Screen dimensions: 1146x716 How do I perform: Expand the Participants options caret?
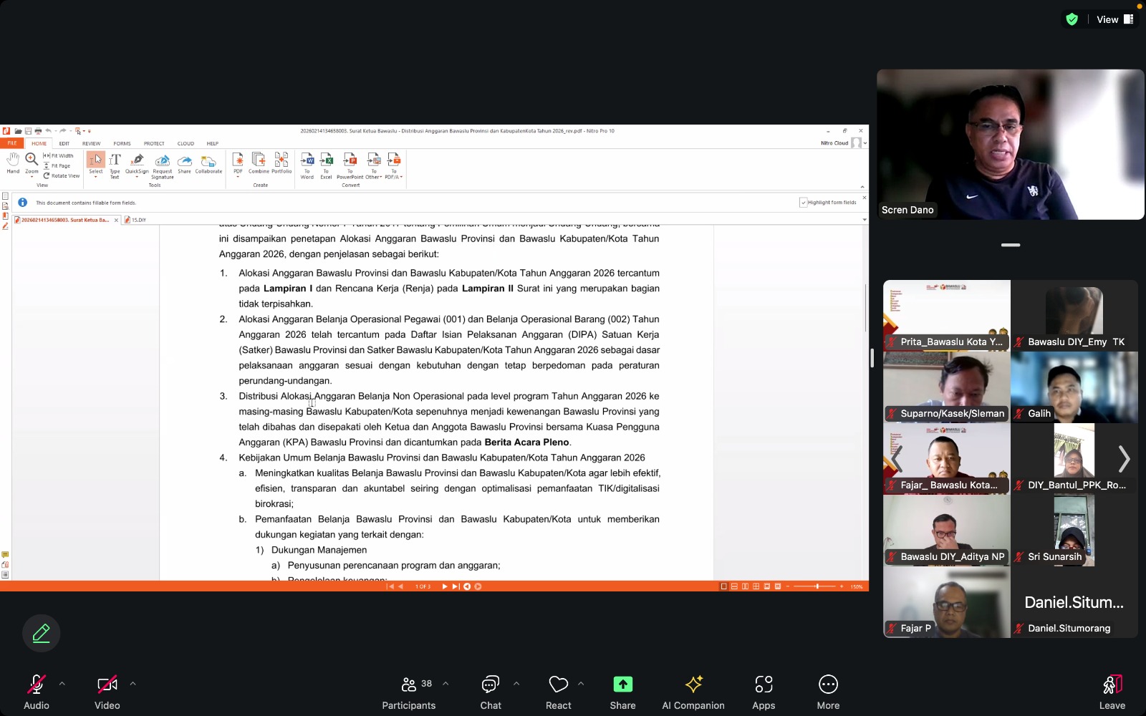click(x=446, y=684)
